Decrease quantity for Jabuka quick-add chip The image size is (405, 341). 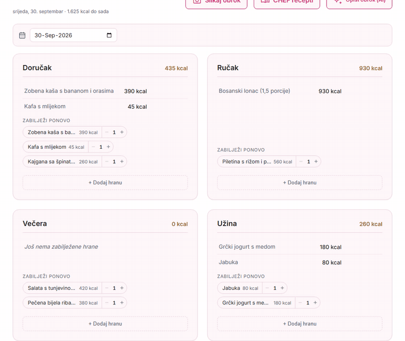click(x=268, y=288)
